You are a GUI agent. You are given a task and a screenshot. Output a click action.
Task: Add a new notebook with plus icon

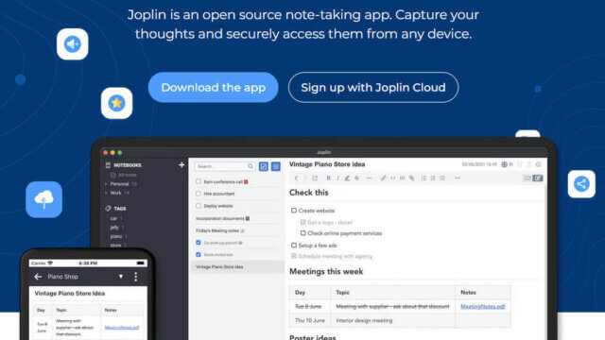pos(181,165)
